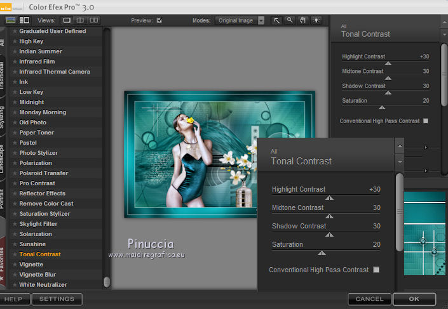448x309 pixels.
Task: Enable Conventional High Pass Contrast in small panel
Action: tap(425, 121)
